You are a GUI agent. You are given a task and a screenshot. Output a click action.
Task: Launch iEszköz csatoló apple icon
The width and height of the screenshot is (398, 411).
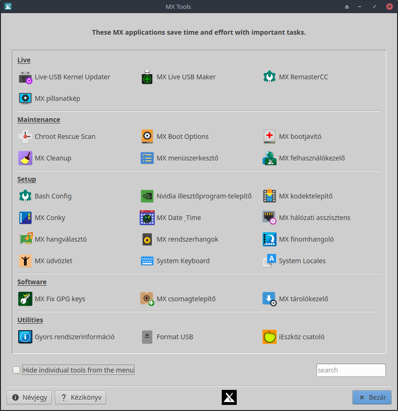270,337
